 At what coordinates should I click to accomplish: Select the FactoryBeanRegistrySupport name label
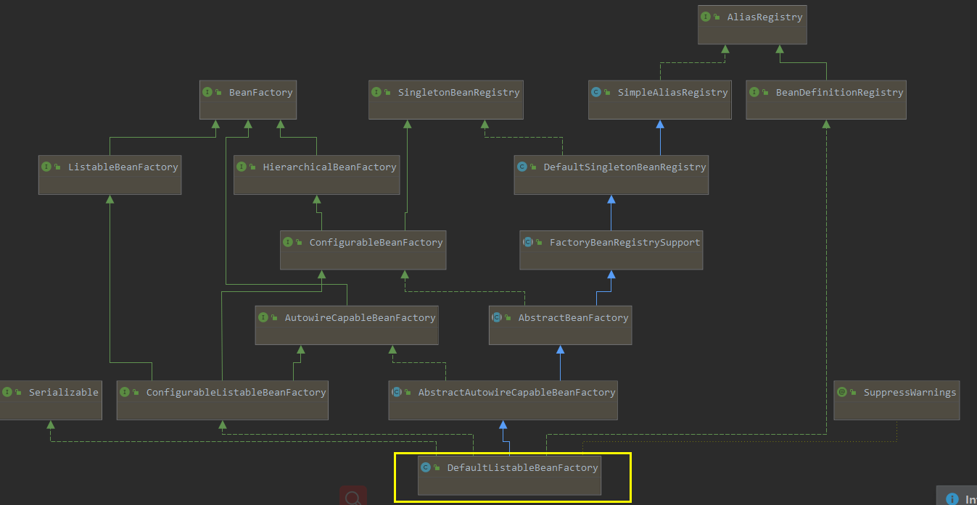[x=625, y=242]
